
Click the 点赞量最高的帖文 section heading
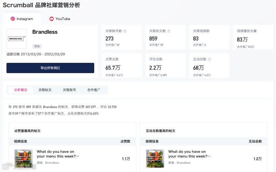tap(27, 131)
